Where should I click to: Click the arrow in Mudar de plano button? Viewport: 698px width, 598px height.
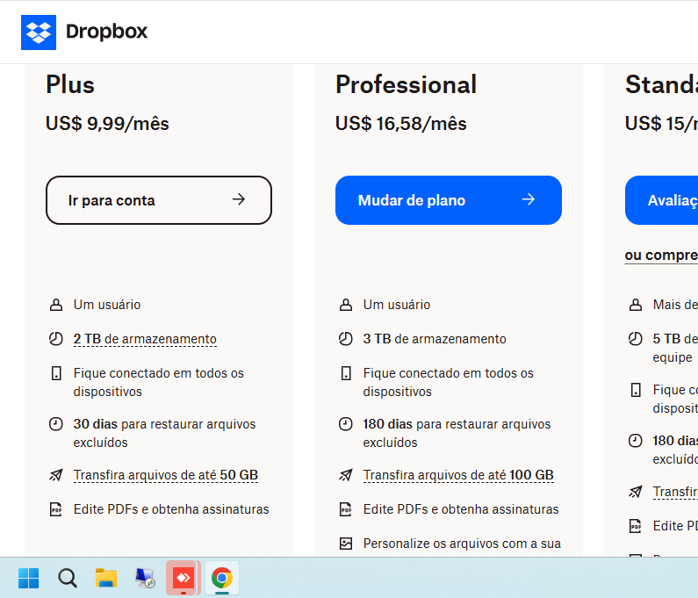click(529, 199)
